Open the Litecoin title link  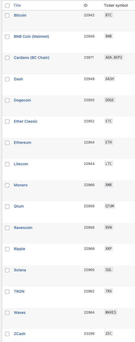pos(21,164)
